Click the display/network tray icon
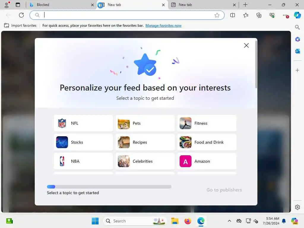This screenshot has height=228, width=304. click(x=248, y=221)
